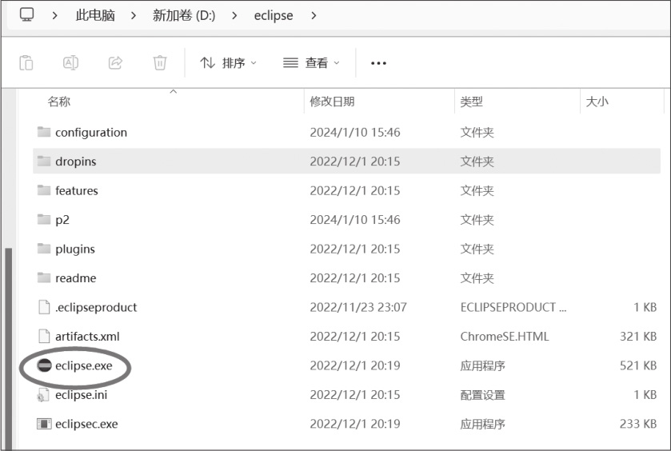671x451 pixels.
Task: Select the eclipse.exe file name
Action: tap(84, 366)
